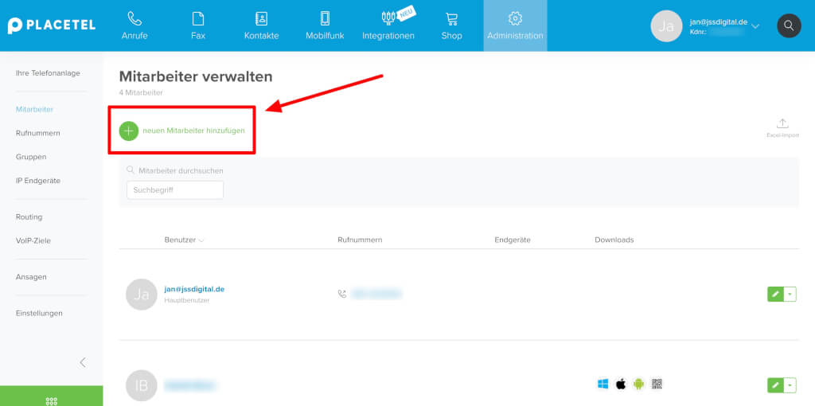
Task: Show the QR code for IB user
Action: 657,385
